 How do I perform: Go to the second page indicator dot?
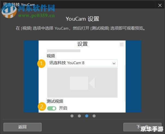point(79,116)
